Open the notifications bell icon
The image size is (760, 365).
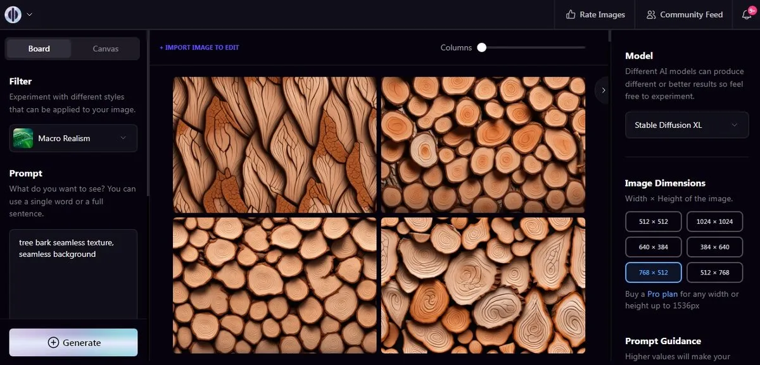747,15
